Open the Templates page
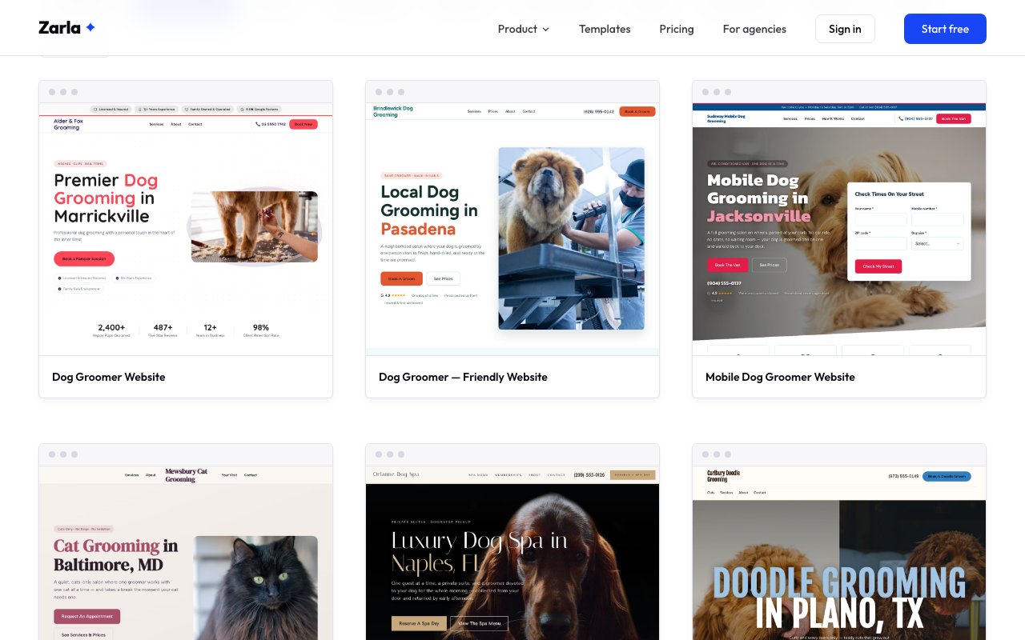1025x640 pixels. pos(605,29)
